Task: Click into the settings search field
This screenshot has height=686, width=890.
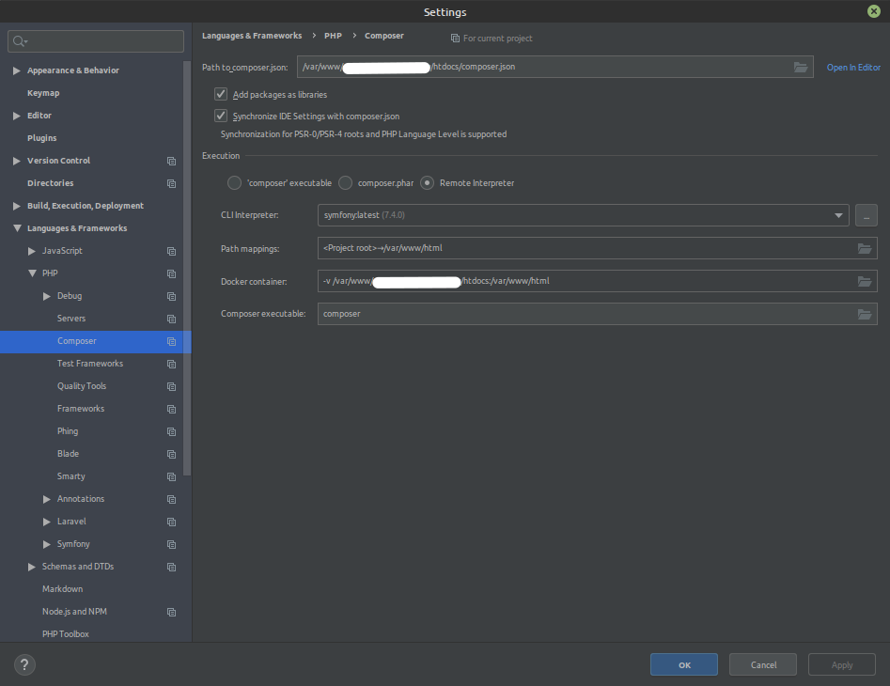Action: (95, 41)
